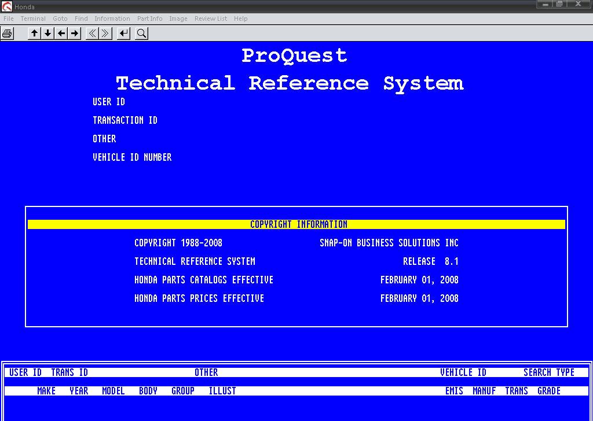The image size is (593, 421).
Task: Open the File menu
Action: (8, 19)
